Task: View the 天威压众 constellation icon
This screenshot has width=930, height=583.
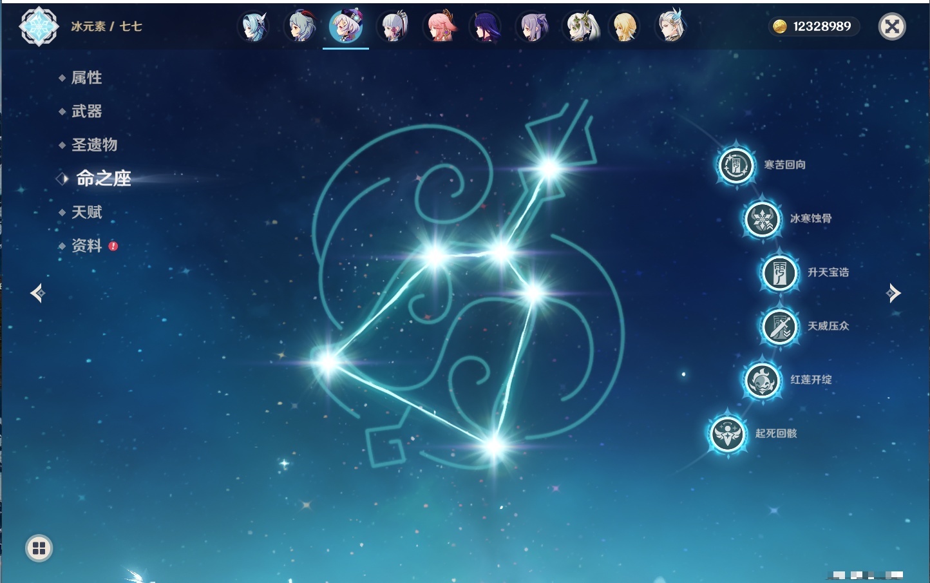Action: tap(780, 327)
